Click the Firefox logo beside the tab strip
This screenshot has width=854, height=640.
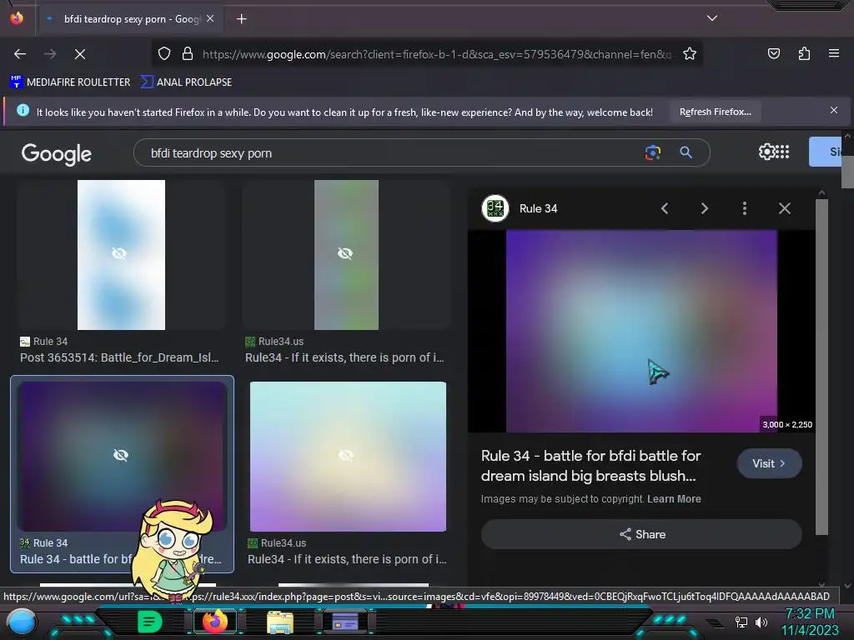17,18
